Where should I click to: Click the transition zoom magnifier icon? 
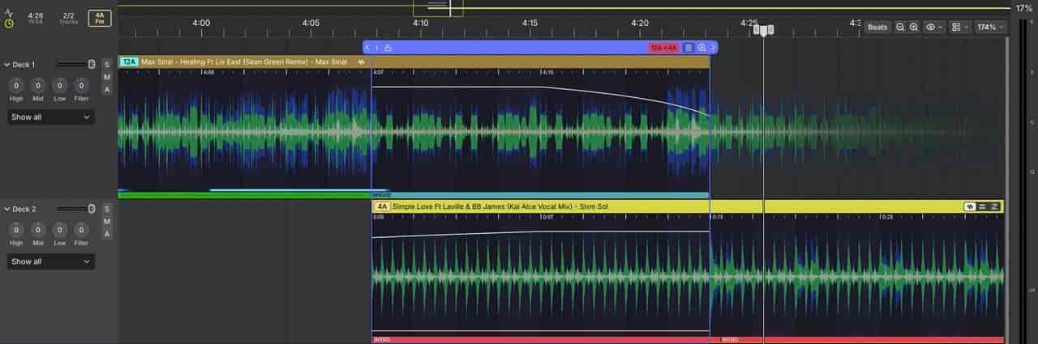pos(702,48)
